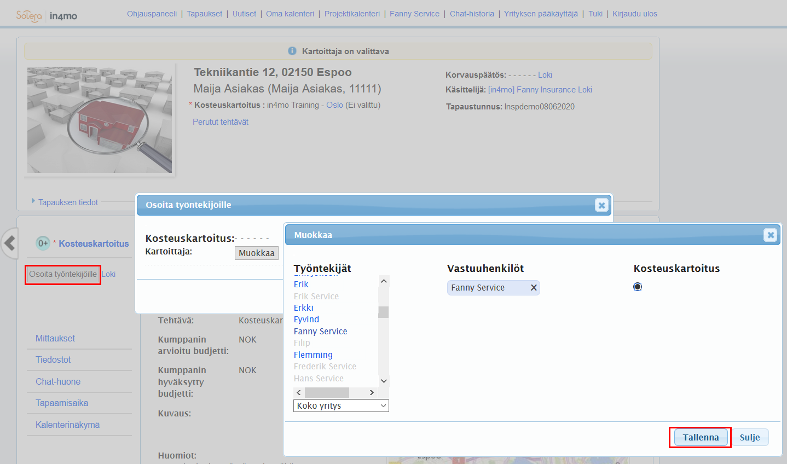The width and height of the screenshot is (787, 464).
Task: Open the Koko yritys dropdown
Action: [341, 406]
